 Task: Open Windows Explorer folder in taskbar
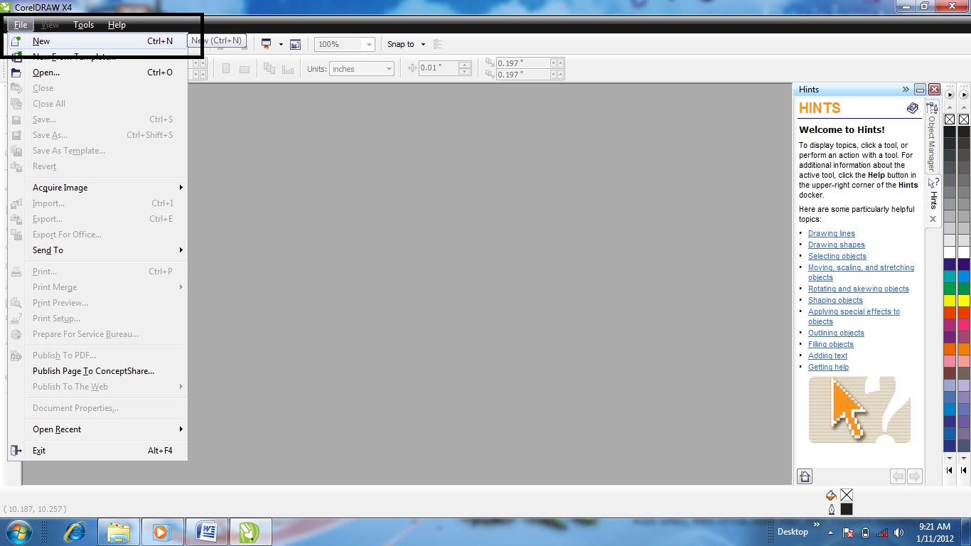[119, 532]
